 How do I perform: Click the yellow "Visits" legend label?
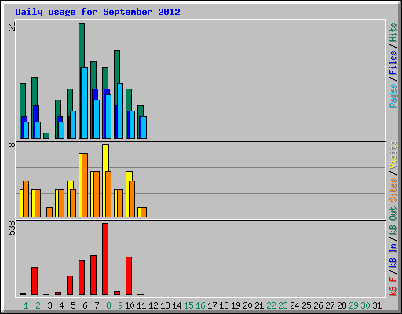(x=393, y=155)
